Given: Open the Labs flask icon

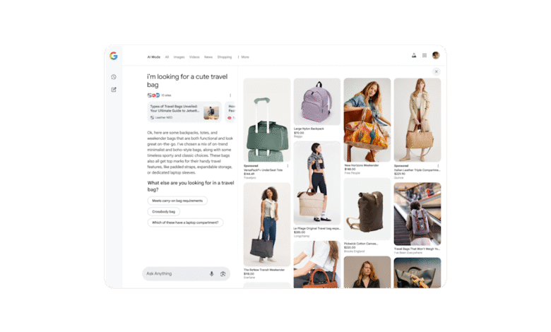Looking at the screenshot, I should coord(414,55).
